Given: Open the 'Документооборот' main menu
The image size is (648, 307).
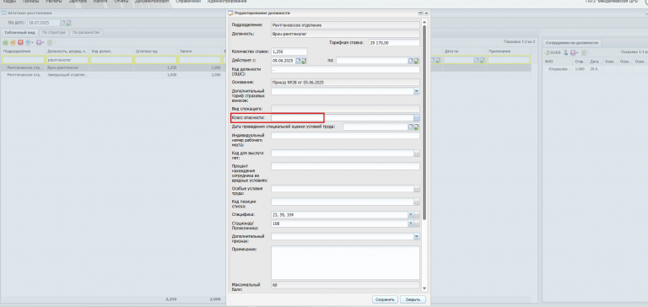Looking at the screenshot, I should 152,2.
